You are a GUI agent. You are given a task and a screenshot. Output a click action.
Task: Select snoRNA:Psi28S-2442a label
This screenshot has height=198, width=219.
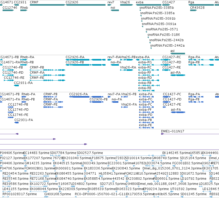pos(167,46)
